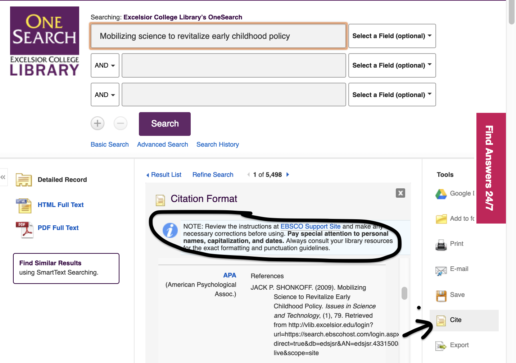
Task: Click the Citation Format heading icon
Action: pos(160,200)
